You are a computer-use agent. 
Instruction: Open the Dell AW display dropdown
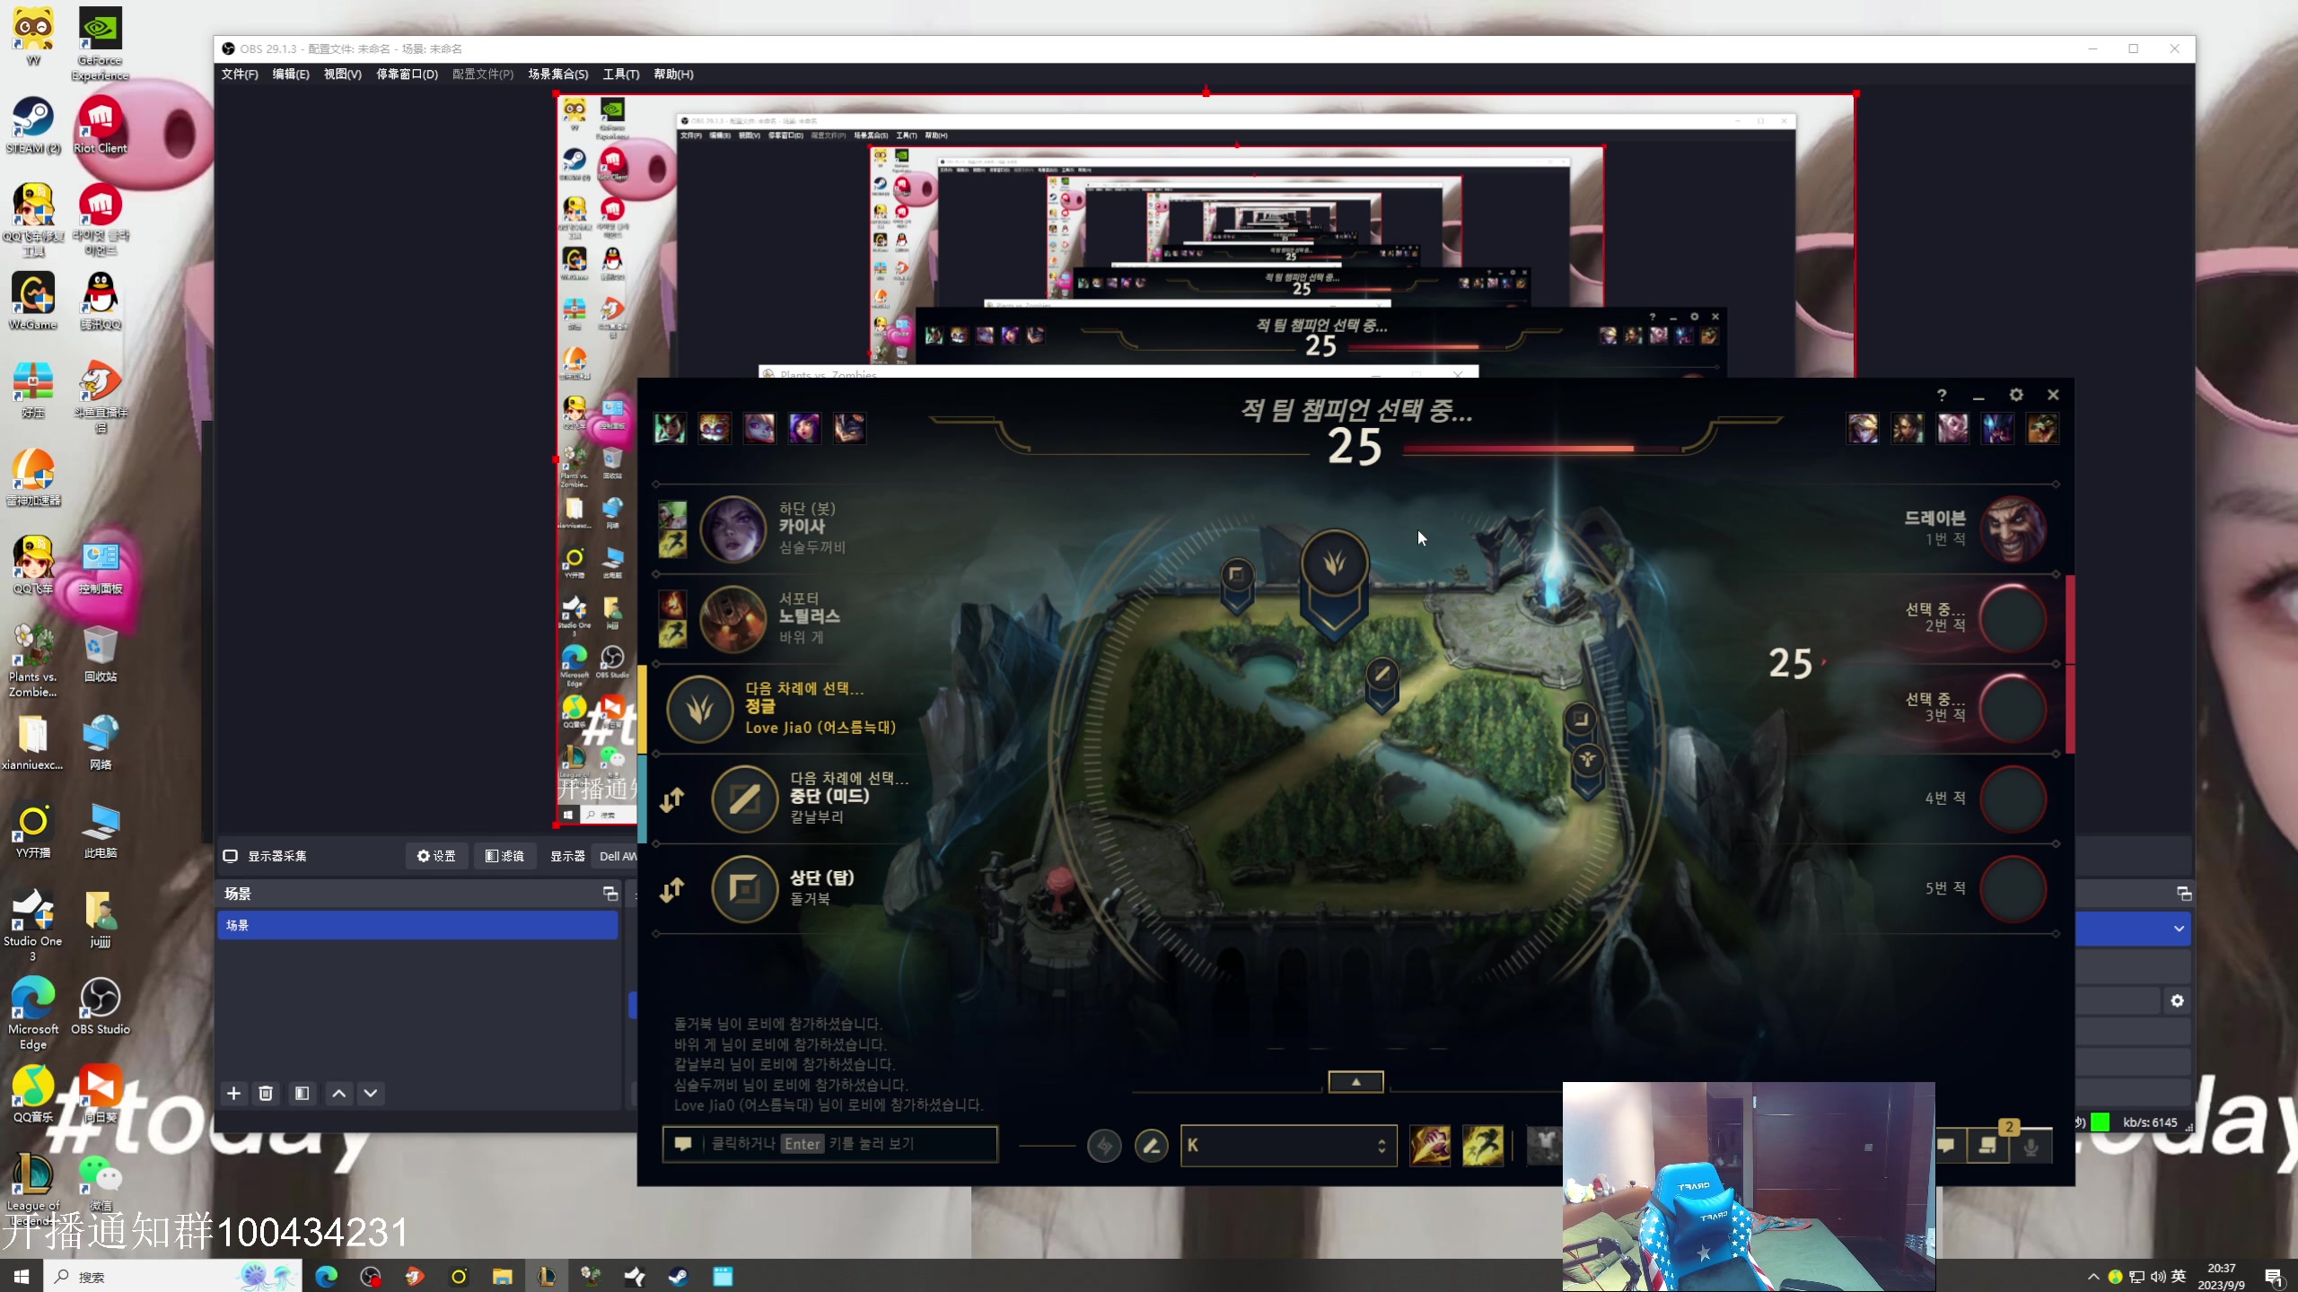point(616,856)
